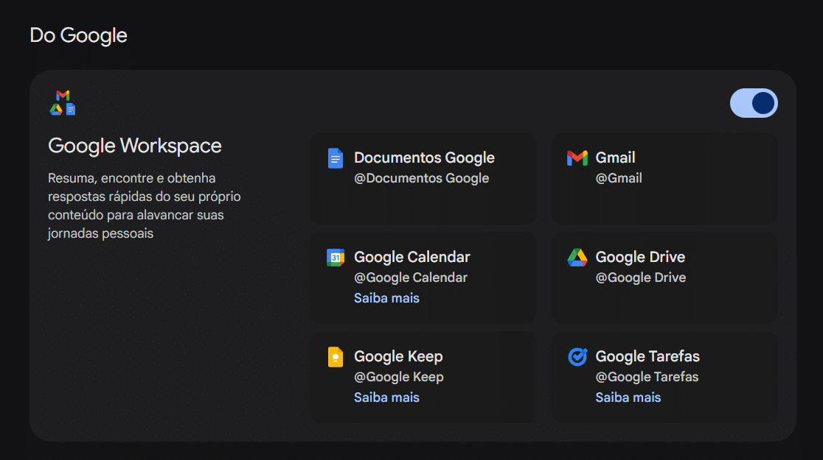Select the Google Drive card title
The image size is (823, 460).
(x=640, y=258)
